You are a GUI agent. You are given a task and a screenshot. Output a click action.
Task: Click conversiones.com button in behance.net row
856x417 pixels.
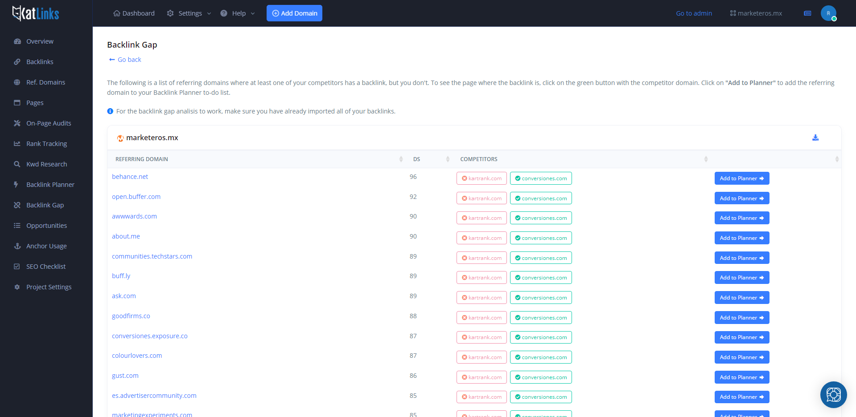click(x=541, y=178)
